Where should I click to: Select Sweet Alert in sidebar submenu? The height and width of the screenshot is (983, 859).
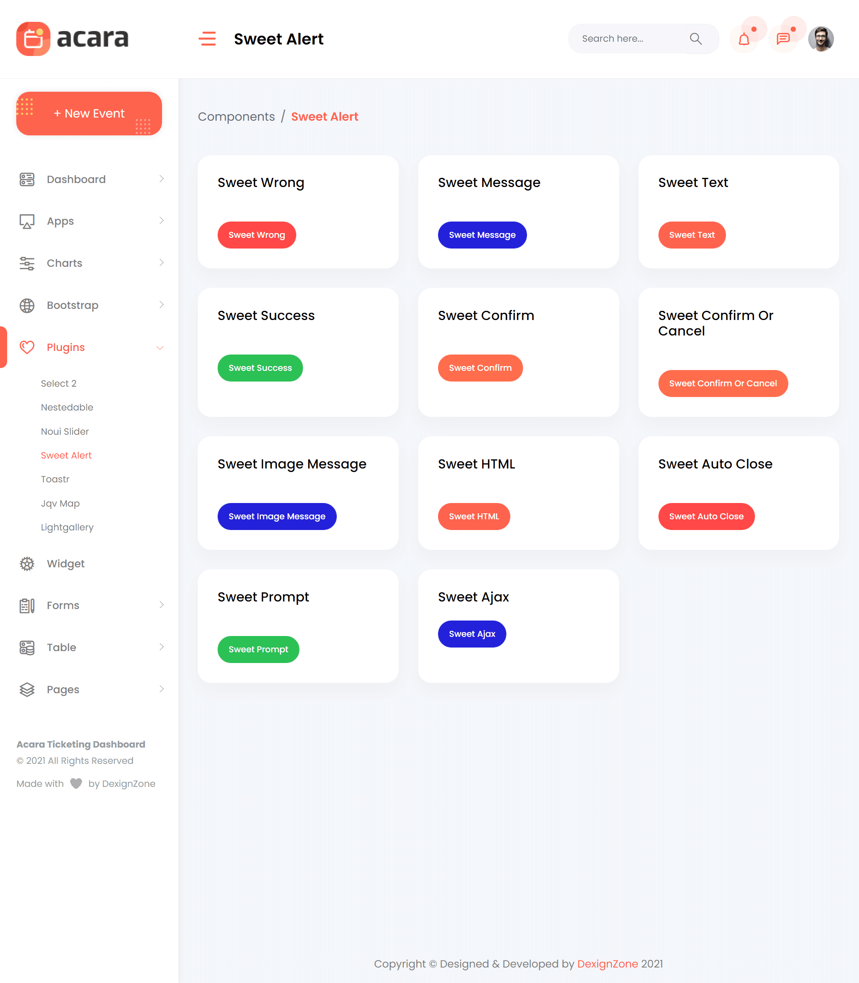tap(66, 455)
